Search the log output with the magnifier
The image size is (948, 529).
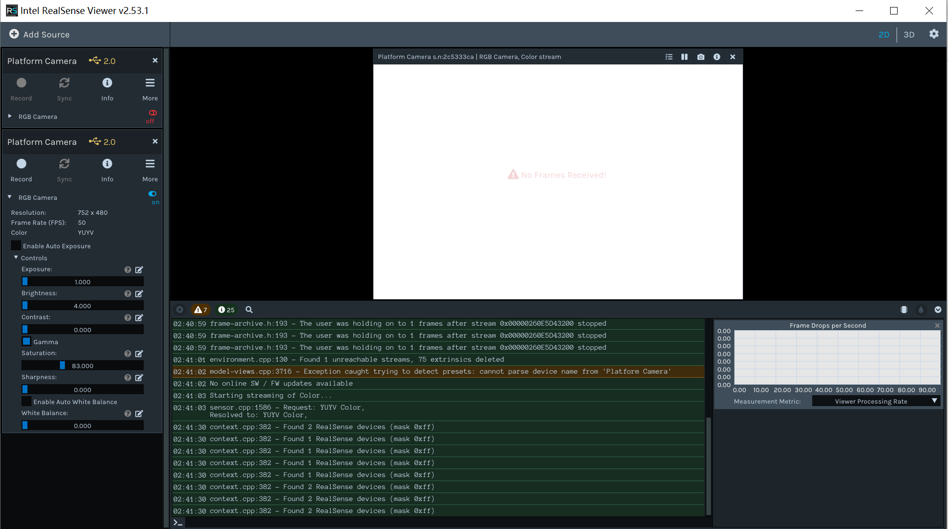click(x=249, y=310)
